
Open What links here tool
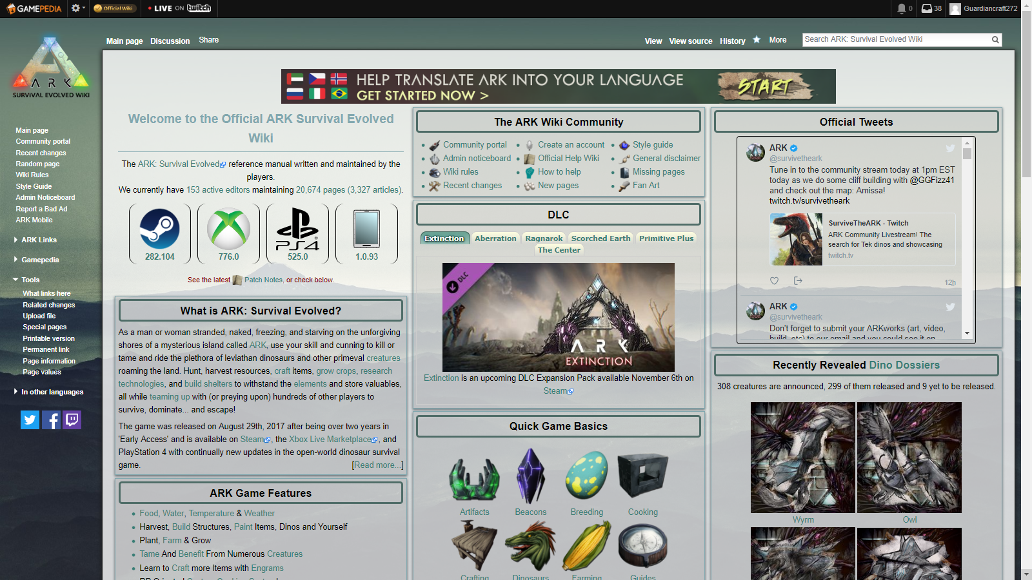pos(46,293)
